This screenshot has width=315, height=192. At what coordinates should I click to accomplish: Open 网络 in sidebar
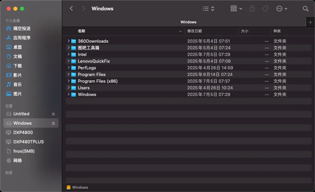(31, 160)
